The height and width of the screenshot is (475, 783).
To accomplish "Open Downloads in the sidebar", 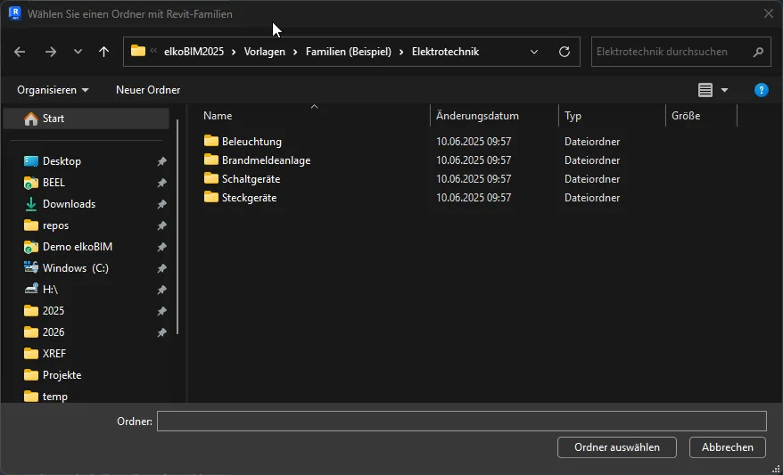I will [69, 204].
